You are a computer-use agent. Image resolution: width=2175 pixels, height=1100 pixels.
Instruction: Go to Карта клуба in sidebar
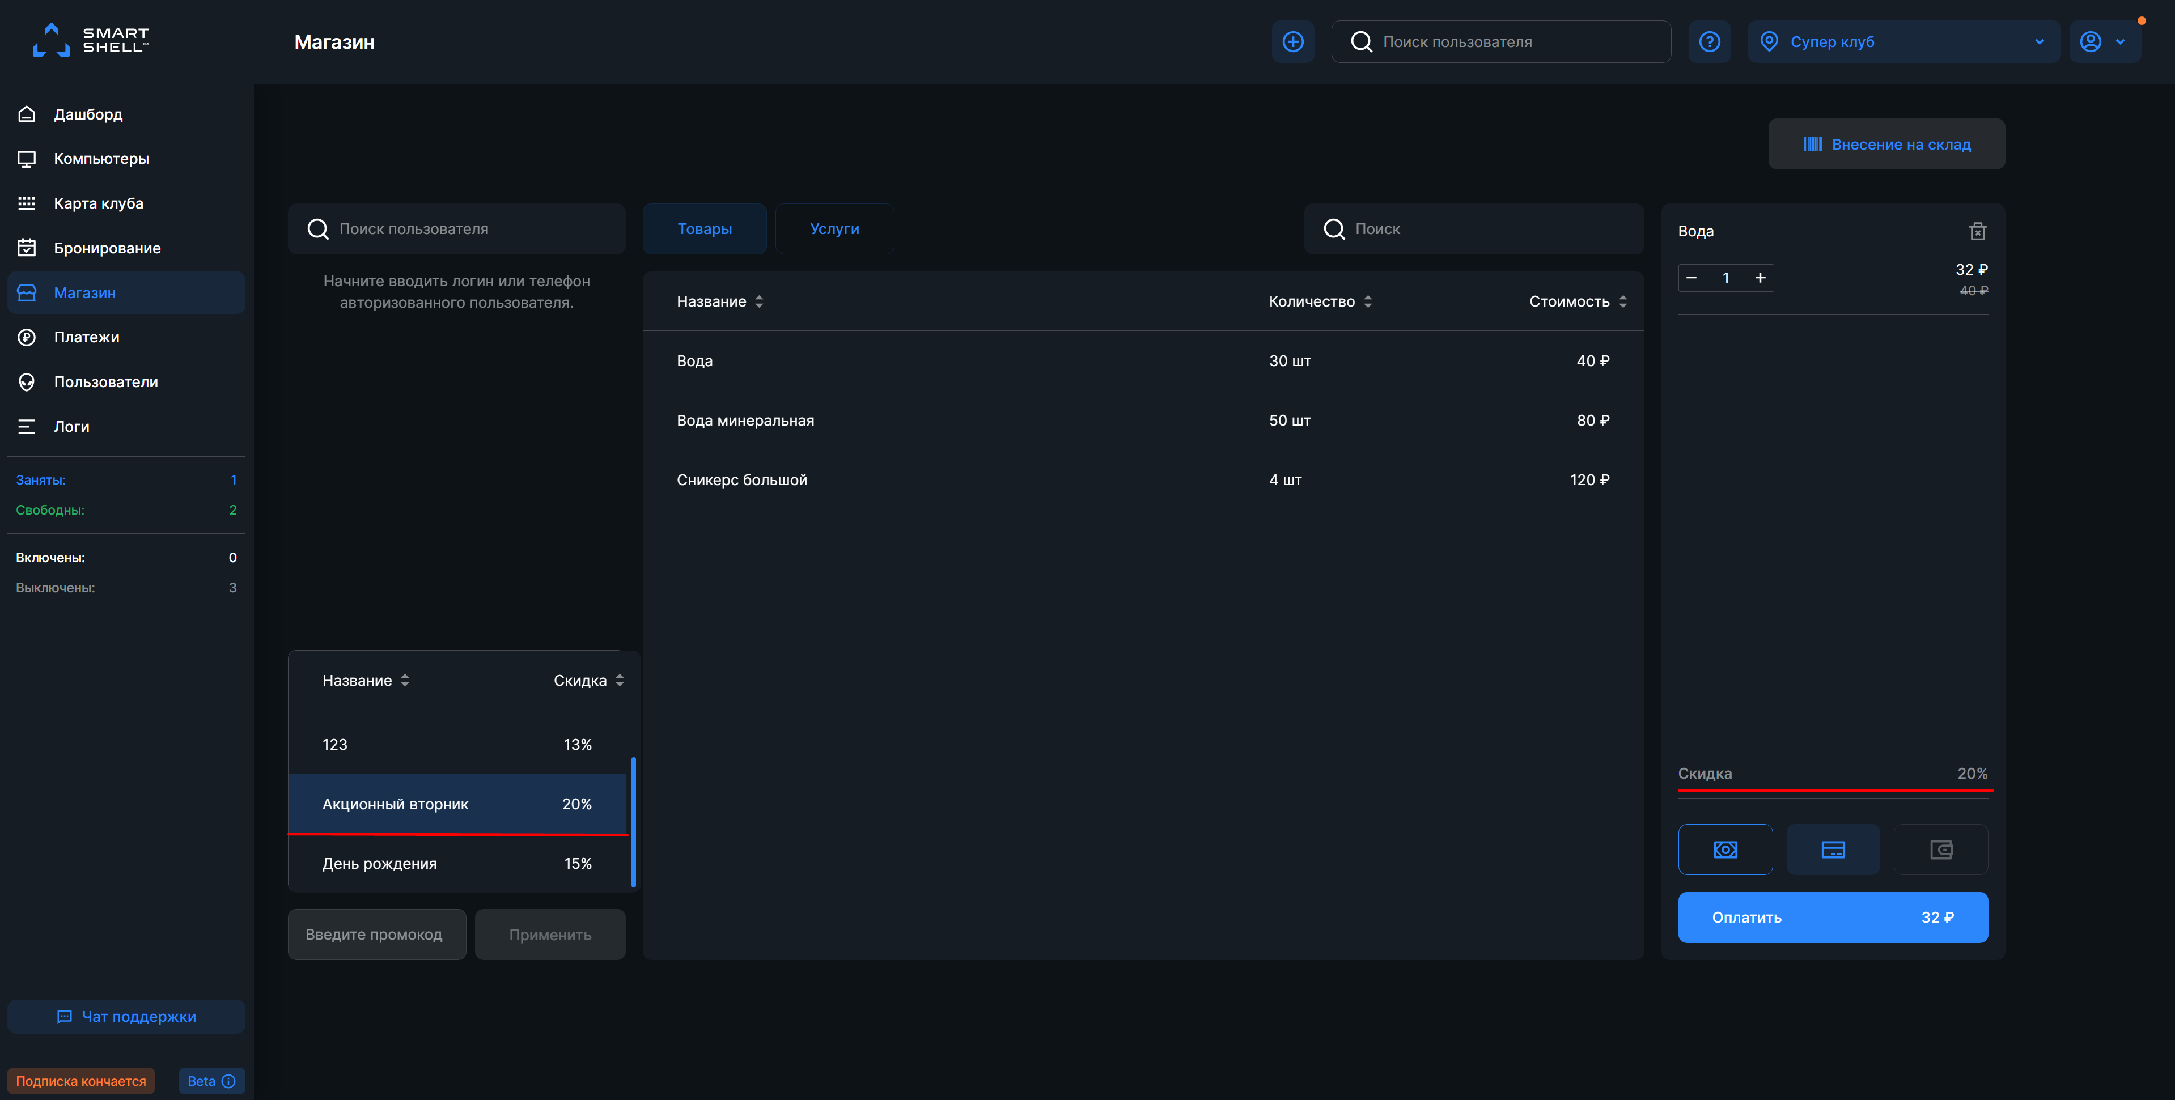click(98, 203)
